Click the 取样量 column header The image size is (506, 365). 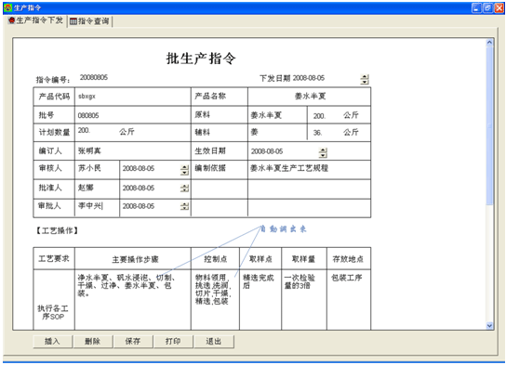point(304,259)
